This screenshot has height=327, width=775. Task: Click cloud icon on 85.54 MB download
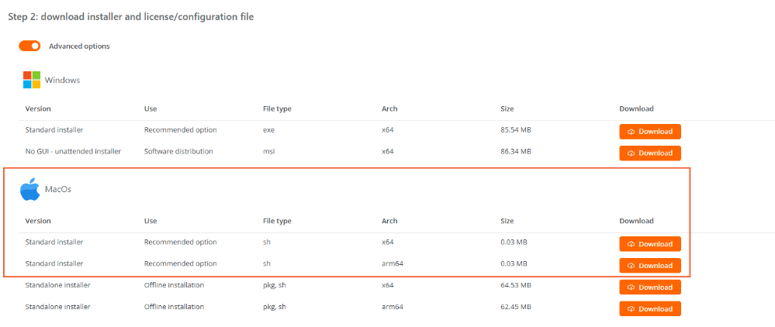pyautogui.click(x=631, y=132)
